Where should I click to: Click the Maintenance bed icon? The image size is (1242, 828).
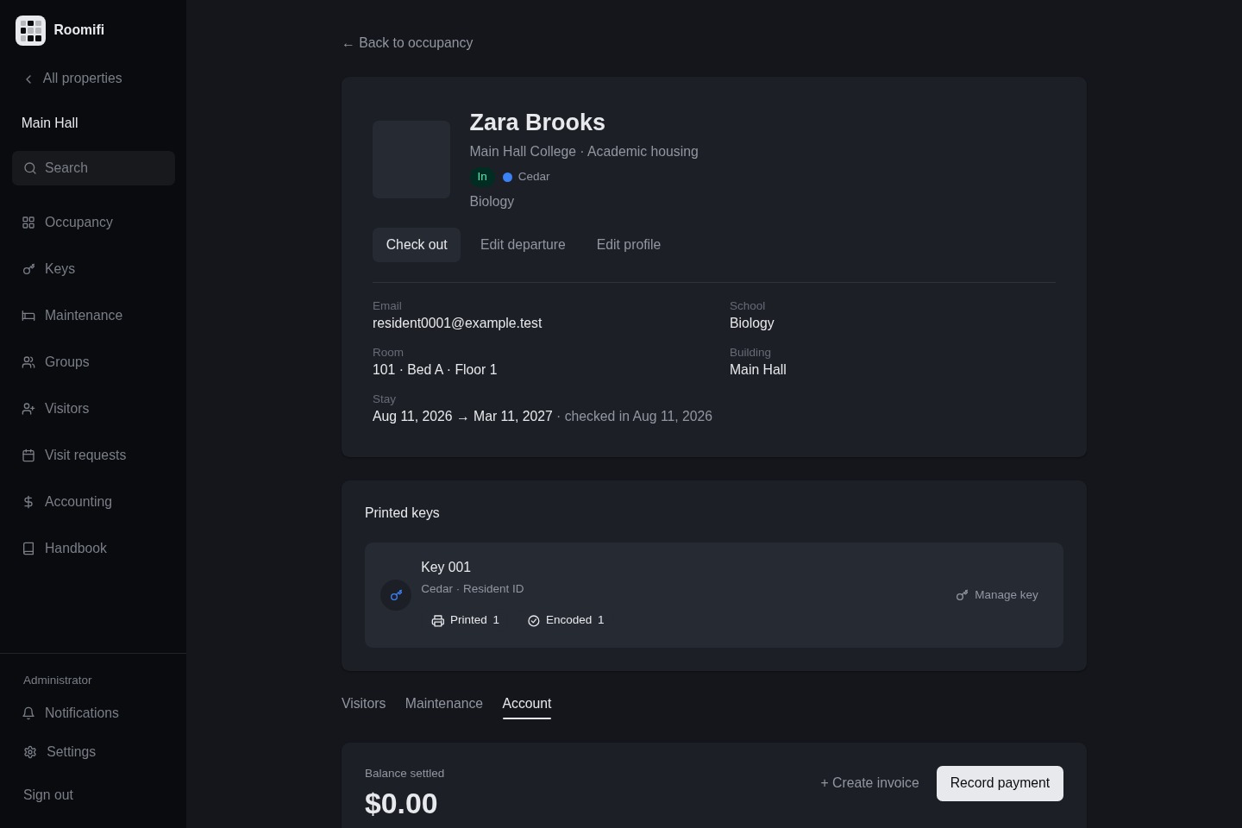tap(28, 316)
